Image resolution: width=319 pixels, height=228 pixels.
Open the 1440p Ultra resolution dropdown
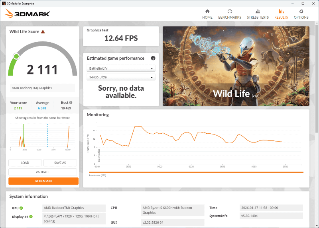(x=121, y=77)
